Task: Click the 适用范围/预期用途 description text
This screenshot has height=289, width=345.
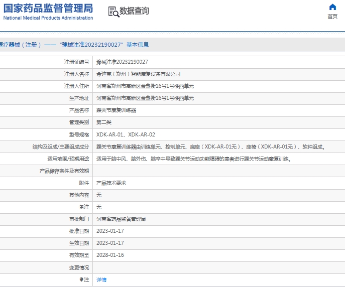Action: pos(194,159)
